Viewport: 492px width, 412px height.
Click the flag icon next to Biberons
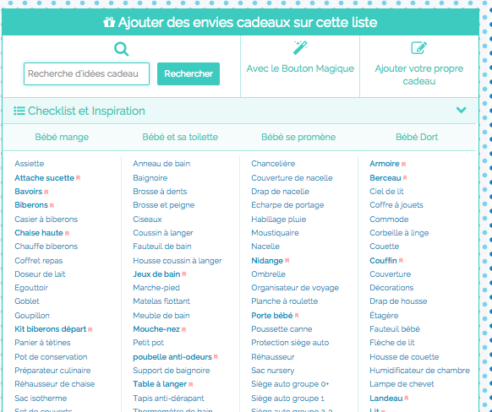coord(52,205)
